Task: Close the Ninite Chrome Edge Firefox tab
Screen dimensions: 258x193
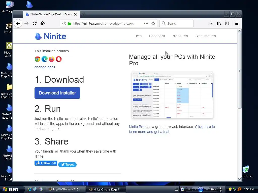Action: (x=75, y=14)
